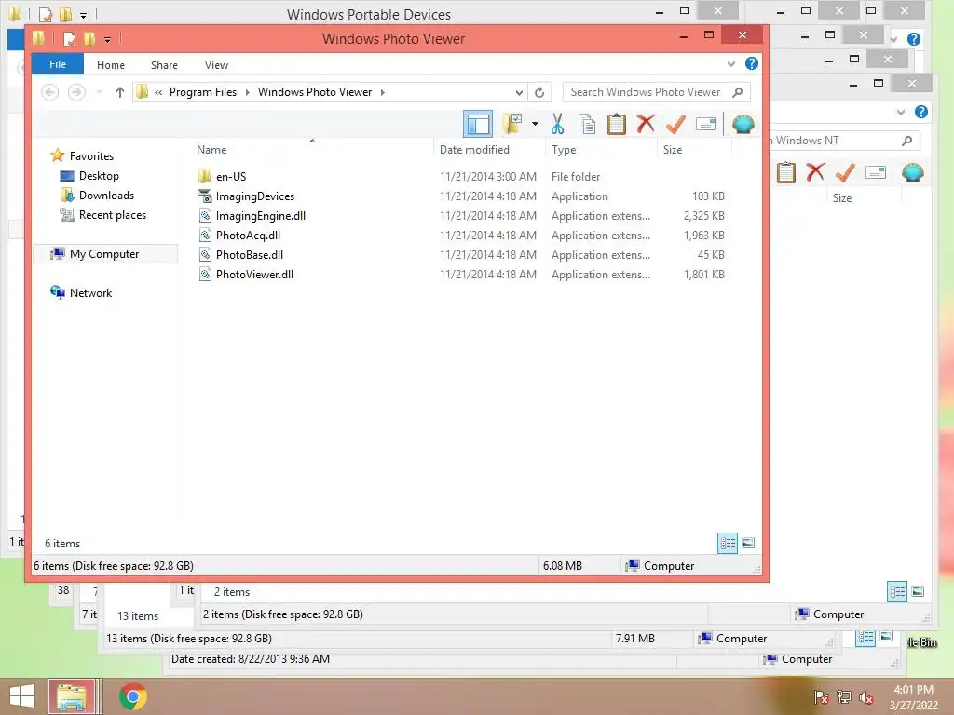
Task: Select PhotoAcq.dll file
Action: pos(248,235)
